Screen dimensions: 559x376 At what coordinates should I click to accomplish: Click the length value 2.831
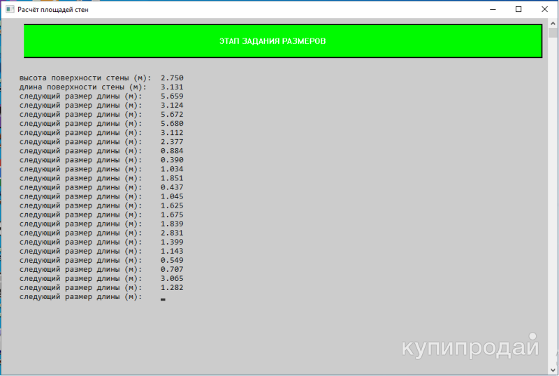172,233
